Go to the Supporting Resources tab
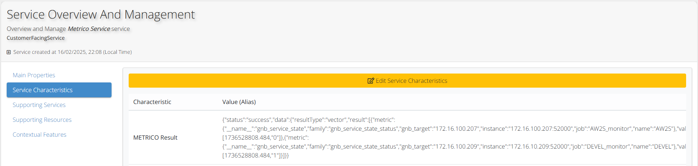Screen dimensions: 698x166 click(x=42, y=120)
